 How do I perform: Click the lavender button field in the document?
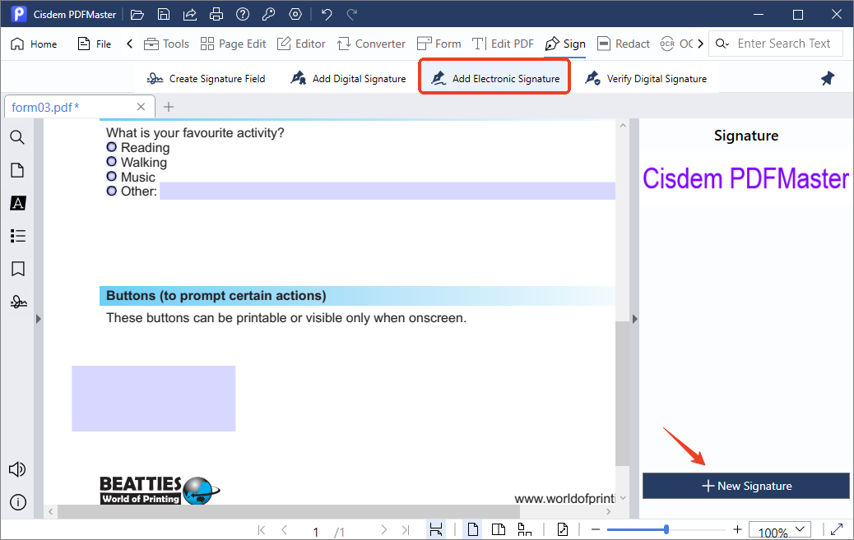point(154,399)
